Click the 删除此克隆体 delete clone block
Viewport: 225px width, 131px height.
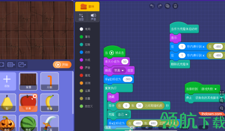pyautogui.click(x=180, y=64)
